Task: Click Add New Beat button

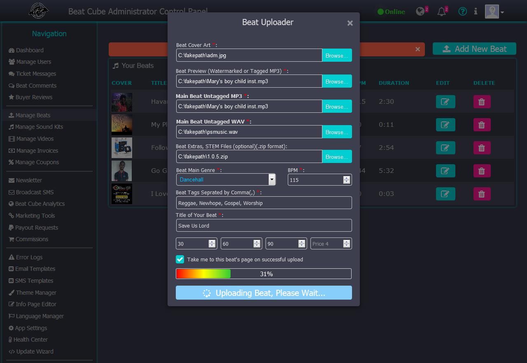Action: (474, 49)
